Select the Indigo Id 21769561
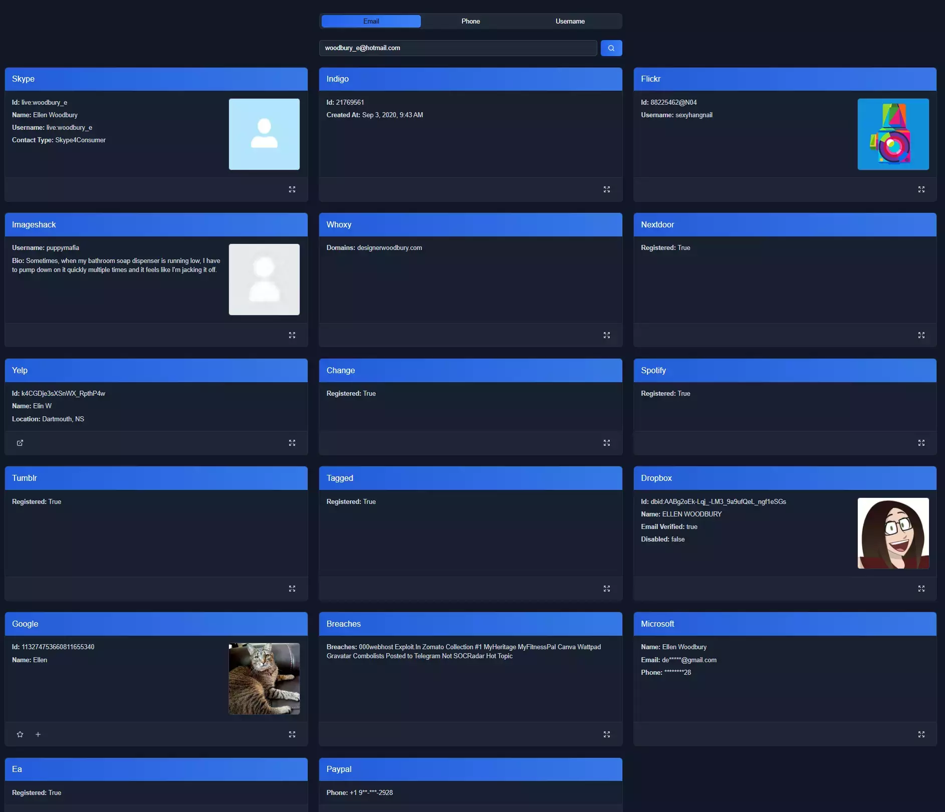945x812 pixels. click(350, 102)
